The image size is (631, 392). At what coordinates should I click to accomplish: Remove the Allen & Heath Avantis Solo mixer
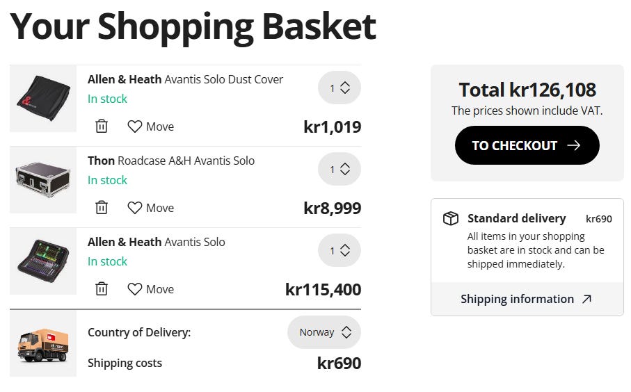tap(102, 289)
